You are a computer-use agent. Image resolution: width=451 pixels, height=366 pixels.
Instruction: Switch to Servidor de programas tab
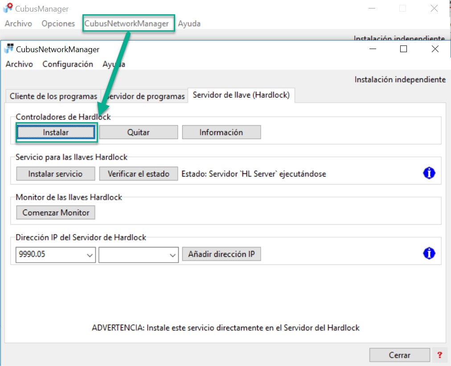click(x=145, y=96)
